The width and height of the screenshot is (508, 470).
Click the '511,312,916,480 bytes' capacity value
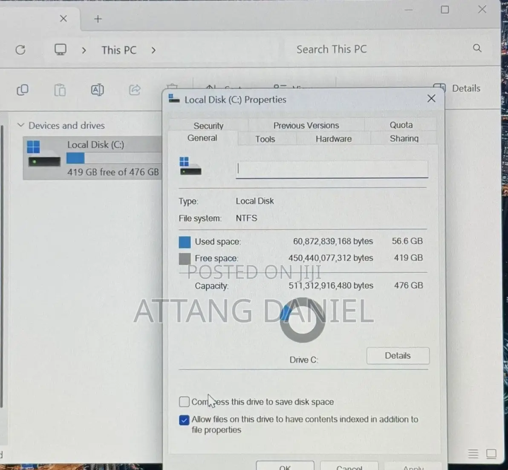pos(331,285)
